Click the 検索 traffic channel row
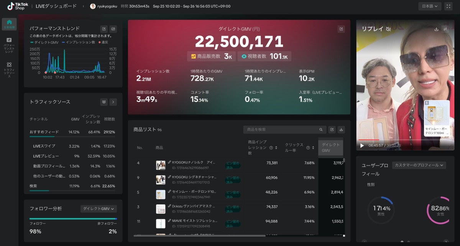 coord(73,186)
